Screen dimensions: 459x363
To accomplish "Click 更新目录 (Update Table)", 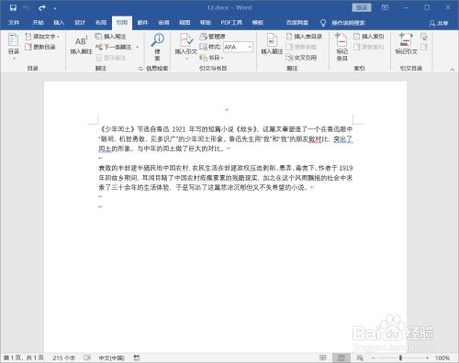I will coord(40,47).
